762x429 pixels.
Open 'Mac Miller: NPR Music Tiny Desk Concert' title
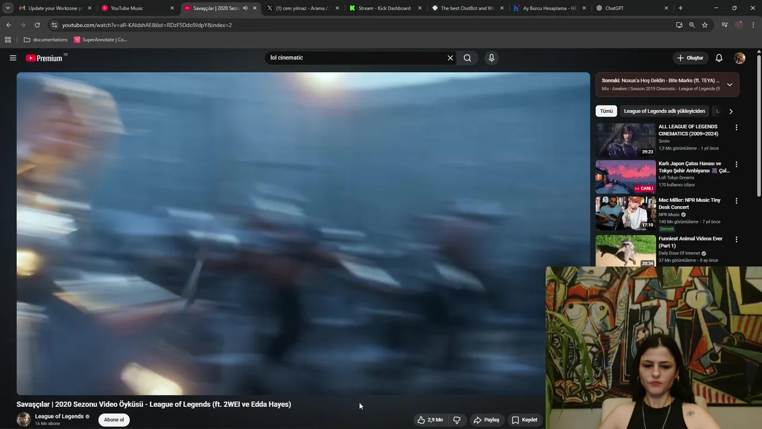point(689,204)
